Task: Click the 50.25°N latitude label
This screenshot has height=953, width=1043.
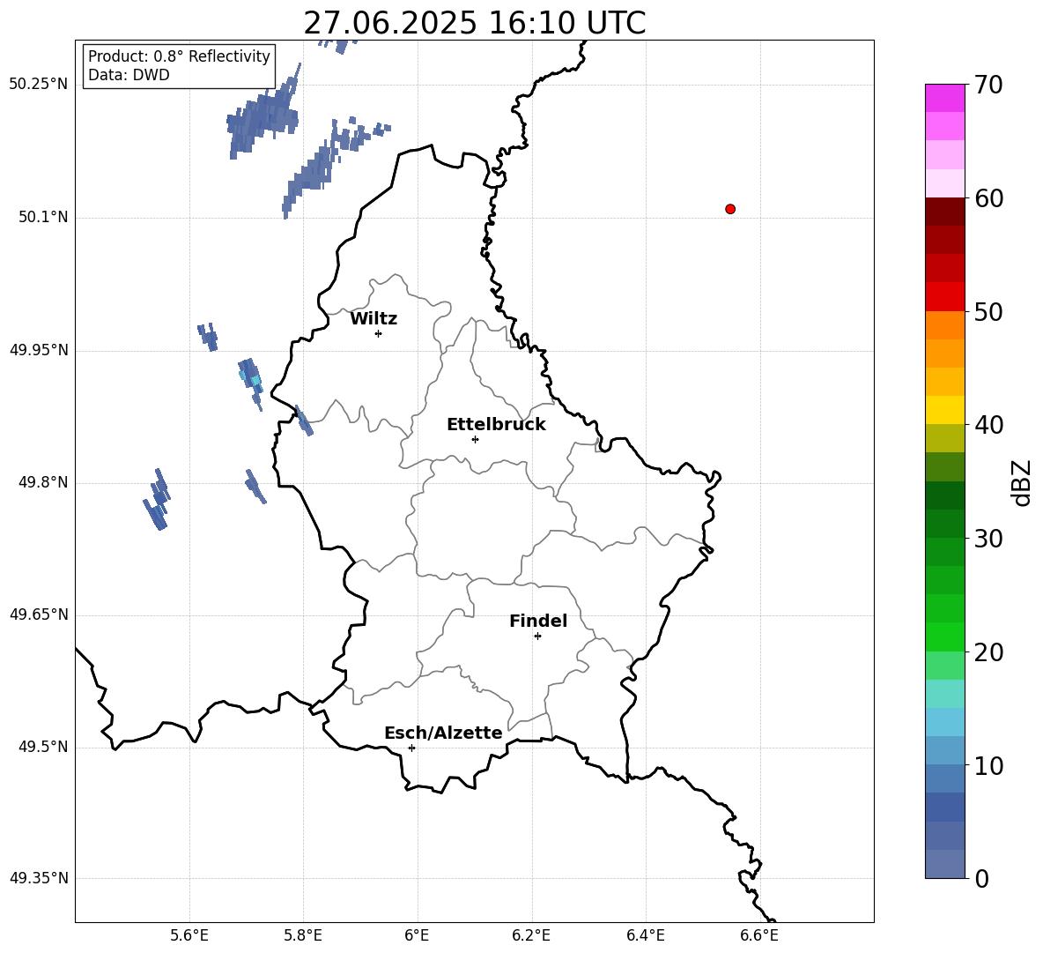Action: coord(38,85)
